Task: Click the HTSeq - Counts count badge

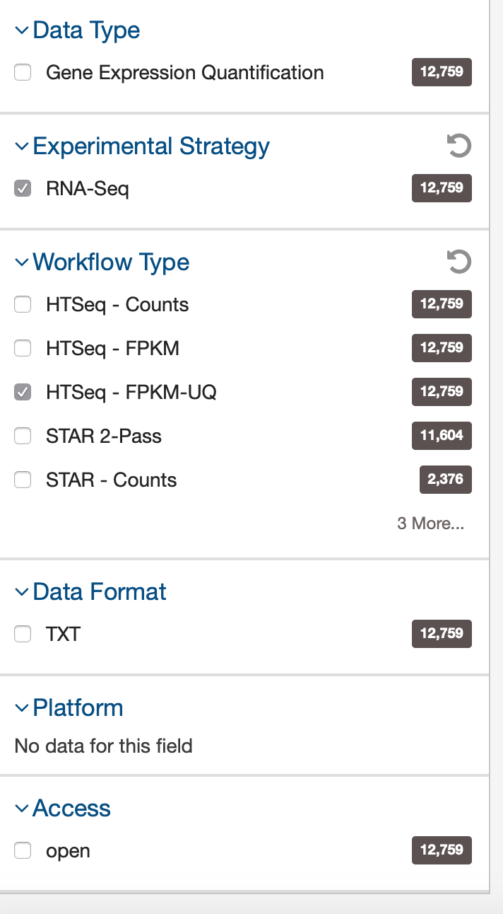Action: tap(442, 304)
